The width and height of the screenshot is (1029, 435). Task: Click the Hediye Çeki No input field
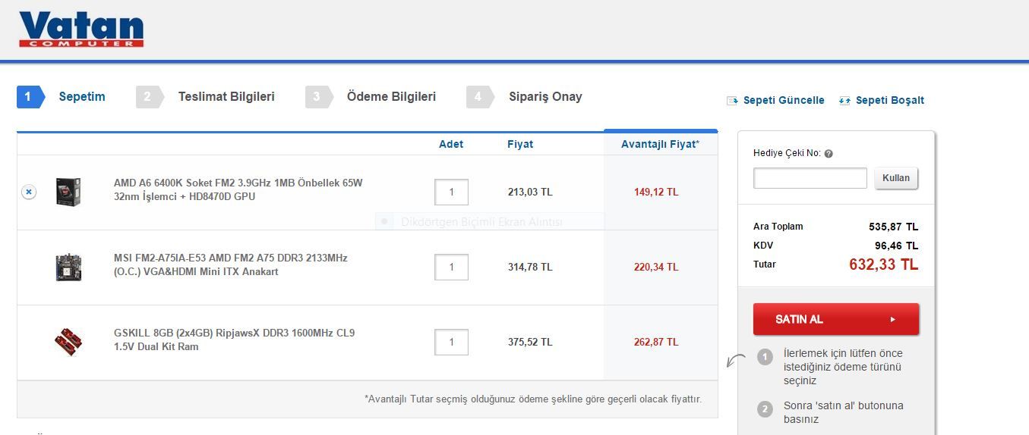pyautogui.click(x=810, y=178)
